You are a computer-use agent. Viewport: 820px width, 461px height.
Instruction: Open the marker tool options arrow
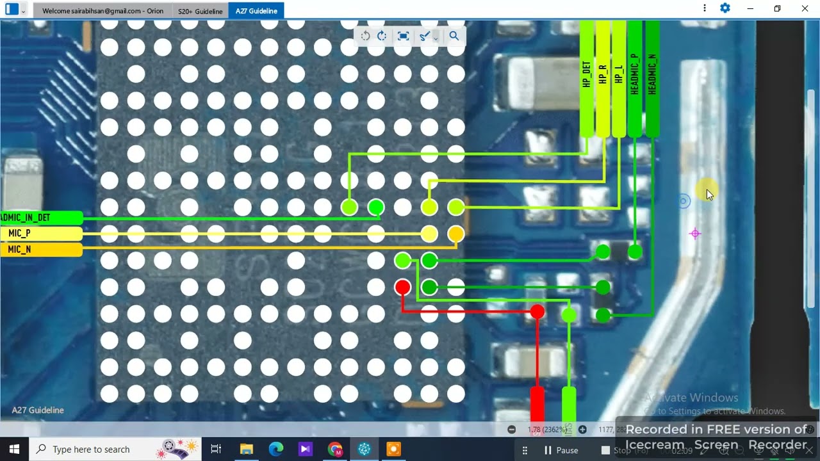pos(436,37)
